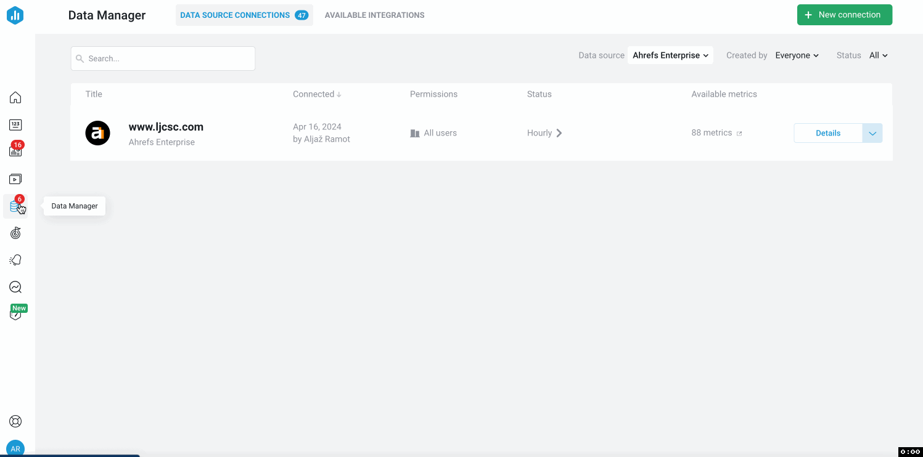Switch to the Available Integrations tab
The width and height of the screenshot is (923, 457).
coord(374,15)
